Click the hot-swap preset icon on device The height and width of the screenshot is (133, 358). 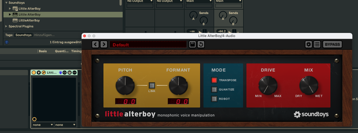click(x=65, y=73)
